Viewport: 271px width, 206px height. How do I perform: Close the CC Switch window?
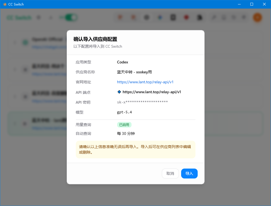264,4
